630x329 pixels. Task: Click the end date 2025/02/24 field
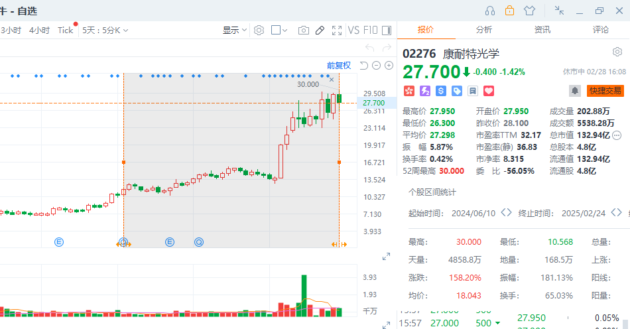[x=584, y=214]
